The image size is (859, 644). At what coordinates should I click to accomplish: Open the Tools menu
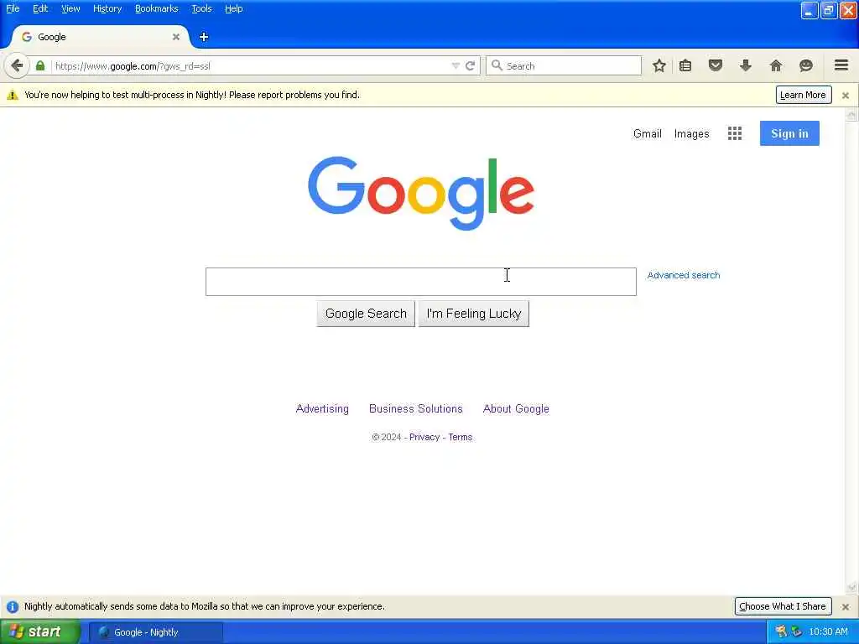coord(201,8)
